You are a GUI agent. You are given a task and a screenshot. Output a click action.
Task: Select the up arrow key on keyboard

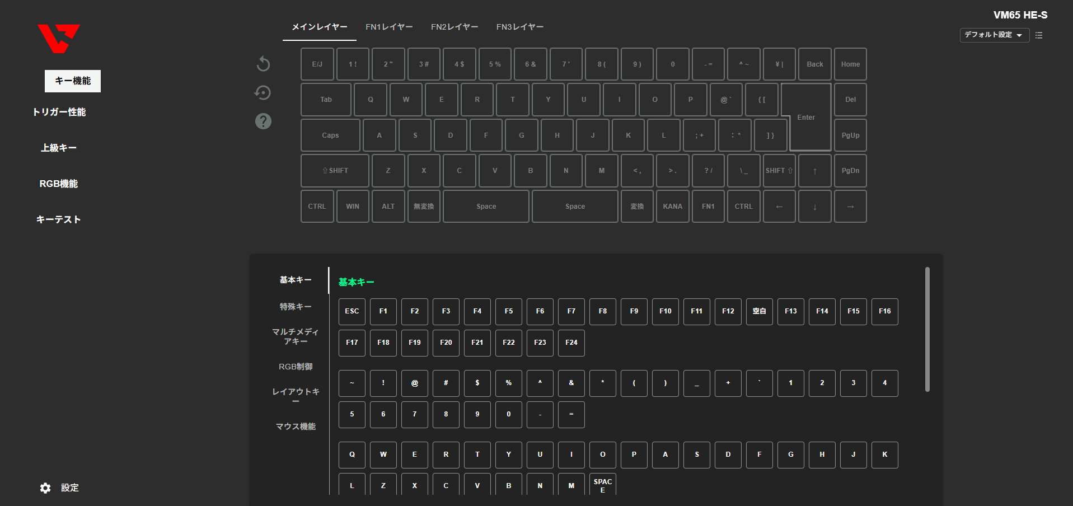[814, 171]
